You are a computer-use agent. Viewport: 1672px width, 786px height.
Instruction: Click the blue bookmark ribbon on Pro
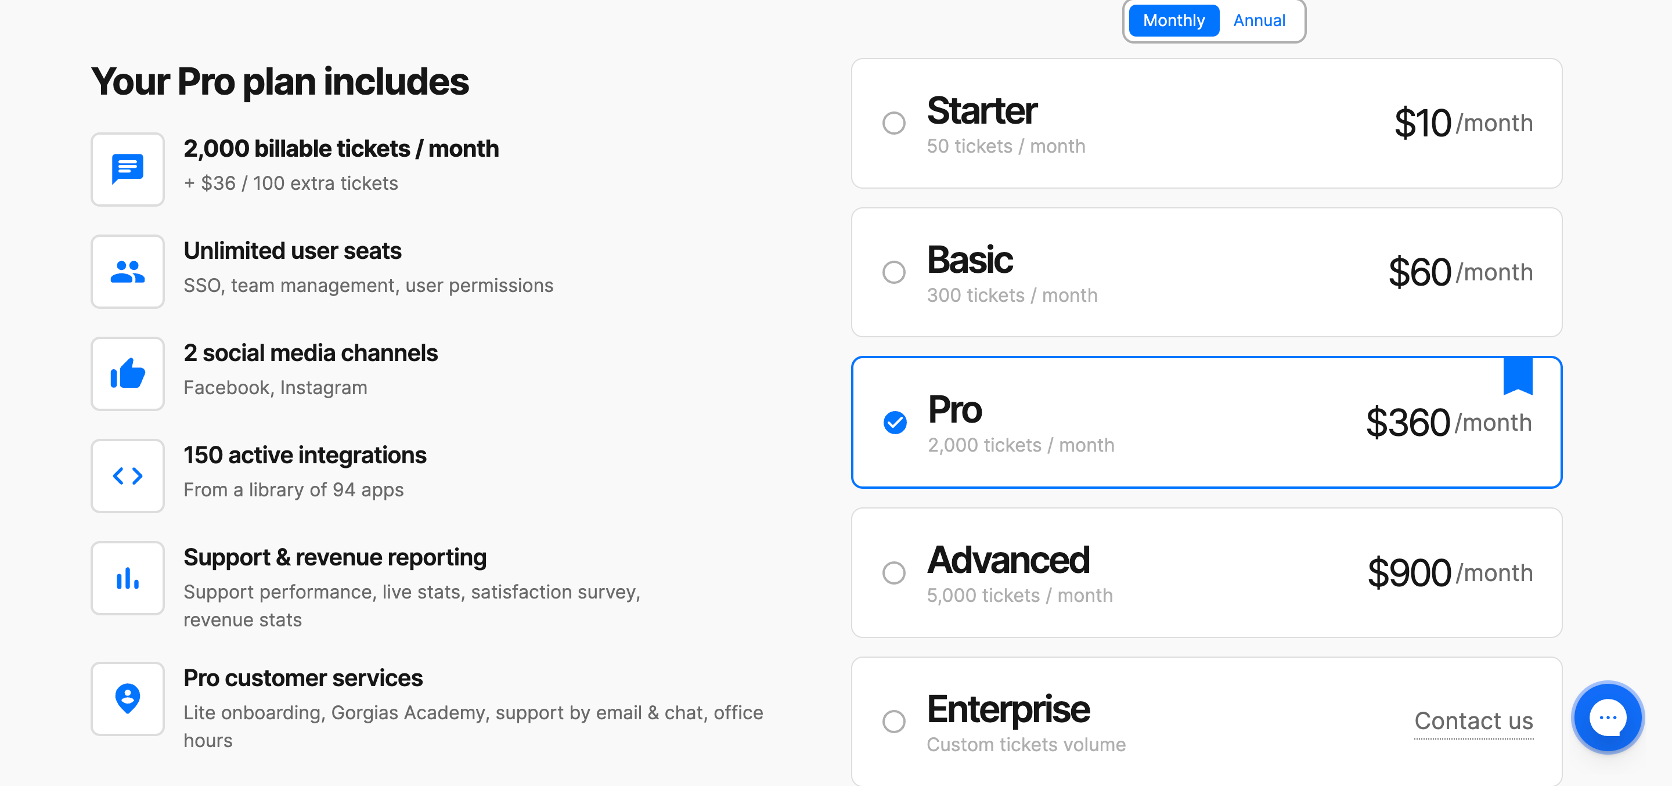coord(1518,376)
